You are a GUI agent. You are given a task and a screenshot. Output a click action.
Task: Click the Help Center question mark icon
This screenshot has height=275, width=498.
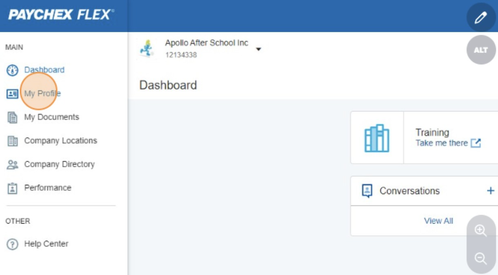(12, 244)
